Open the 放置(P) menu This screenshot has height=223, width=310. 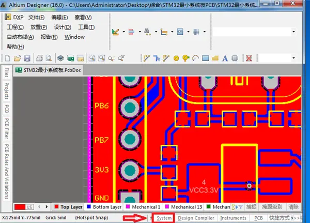tap(39, 27)
